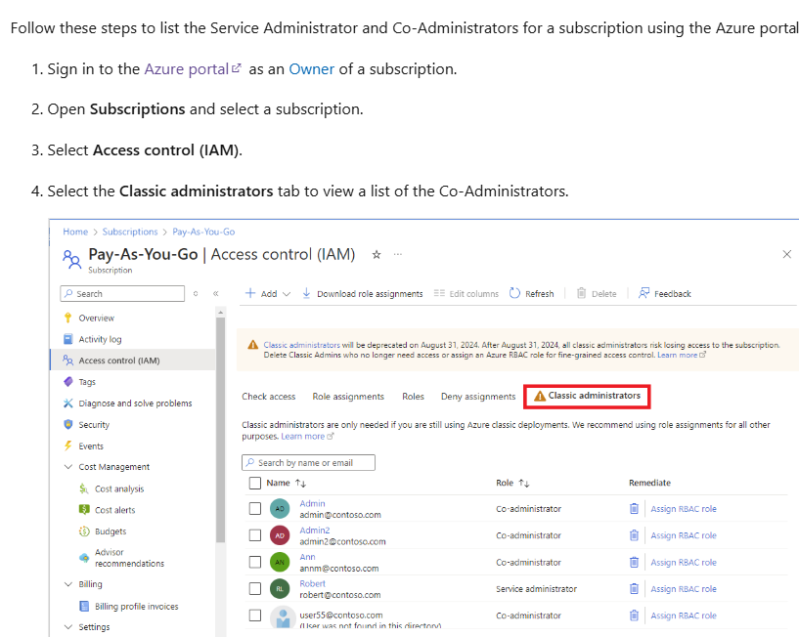Click the sidebar vertical scrollbar

(x=221, y=428)
